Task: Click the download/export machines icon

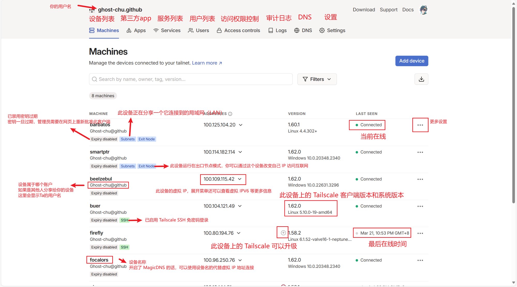Action: click(x=421, y=79)
